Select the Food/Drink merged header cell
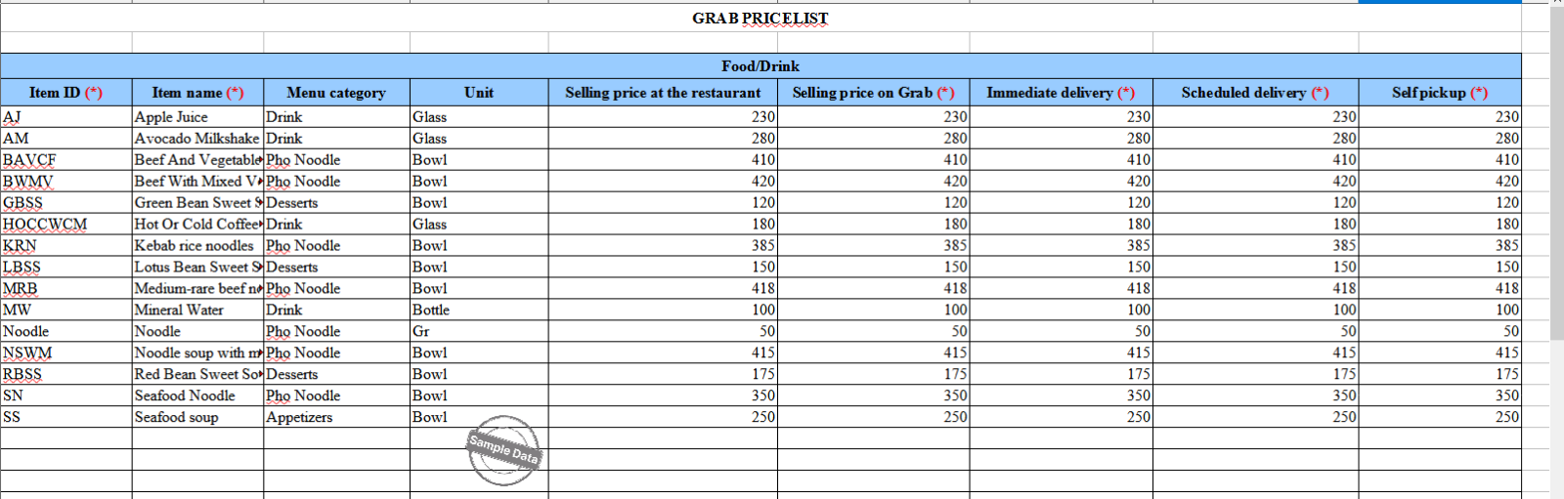This screenshot has height=499, width=1564. click(760, 66)
